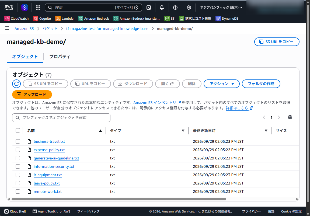Go to Amazon S3 breadcrumb
This screenshot has width=310, height=216.
24,29
